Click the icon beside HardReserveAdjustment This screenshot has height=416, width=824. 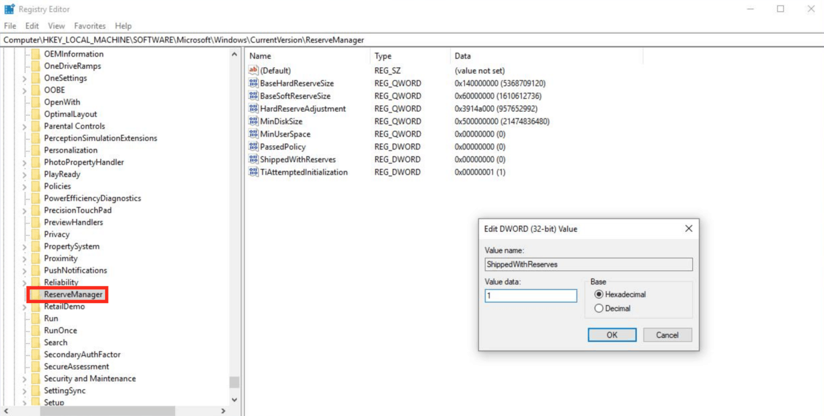(254, 108)
